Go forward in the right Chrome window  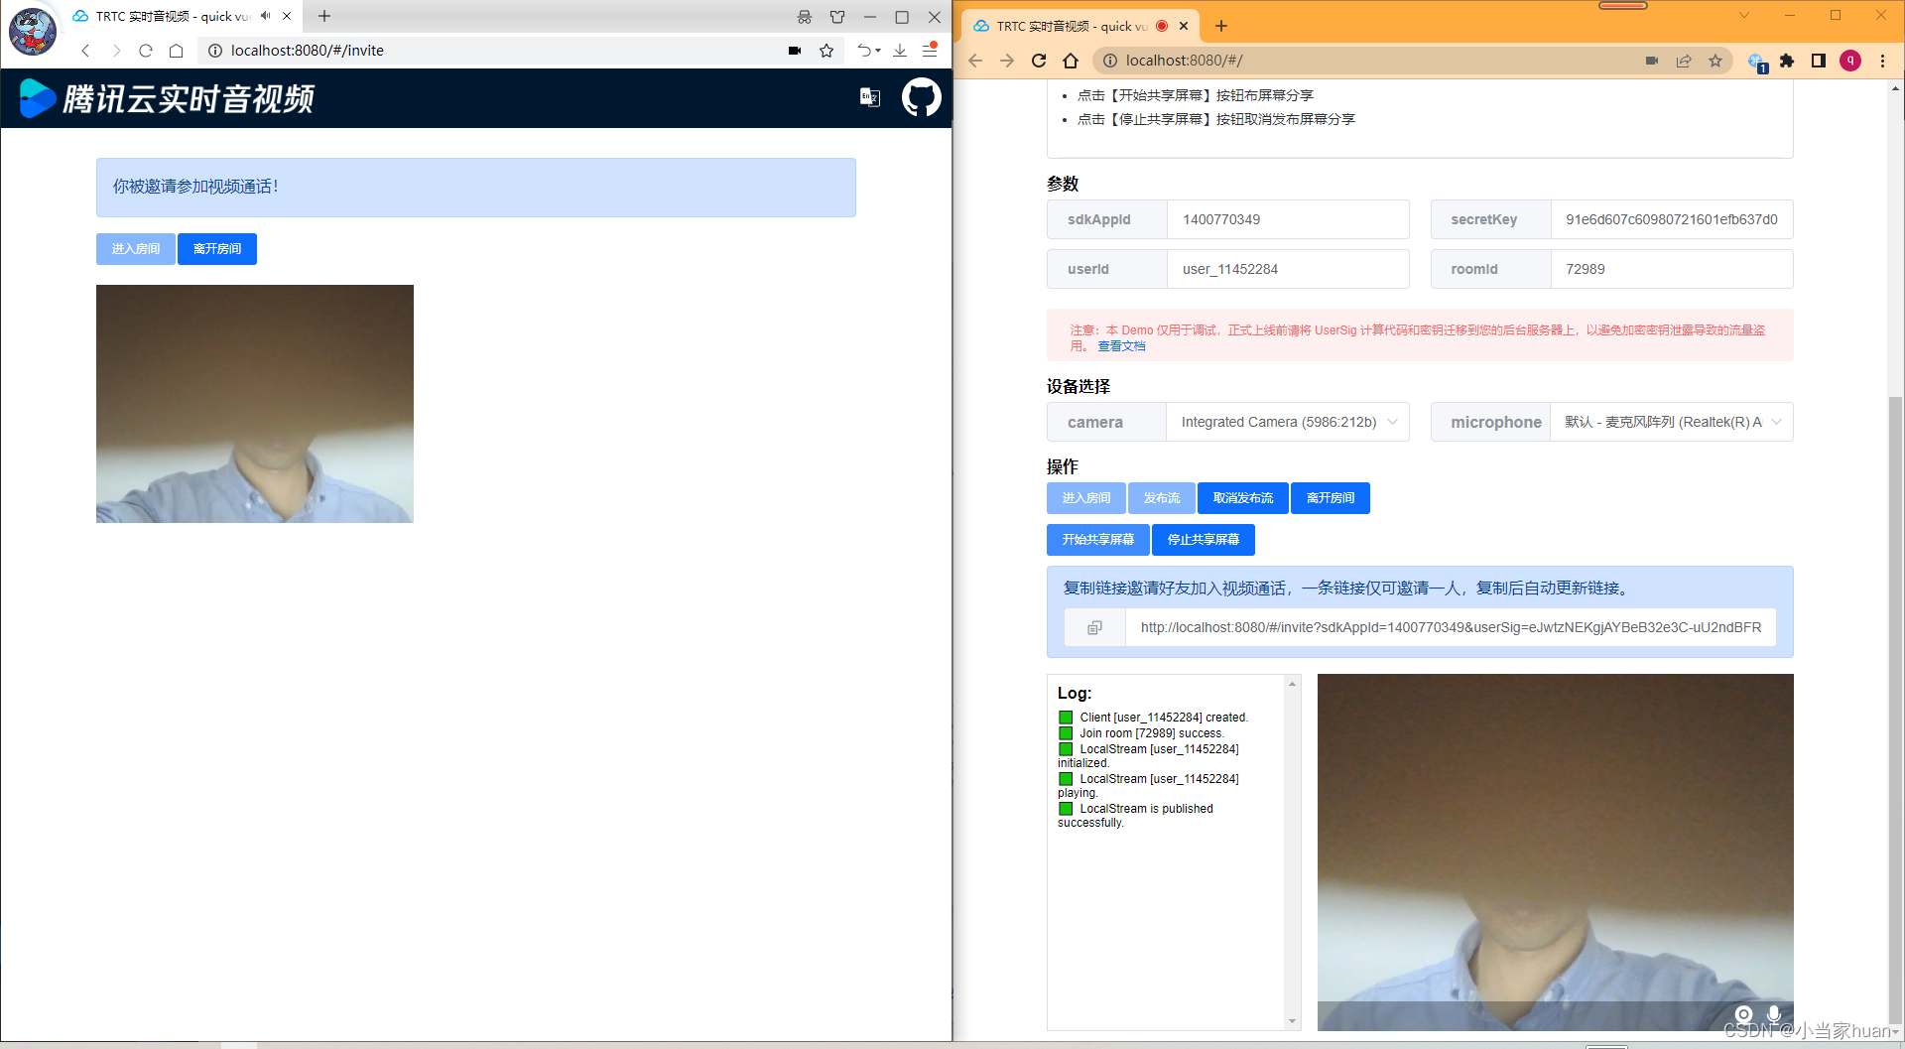point(1007,61)
